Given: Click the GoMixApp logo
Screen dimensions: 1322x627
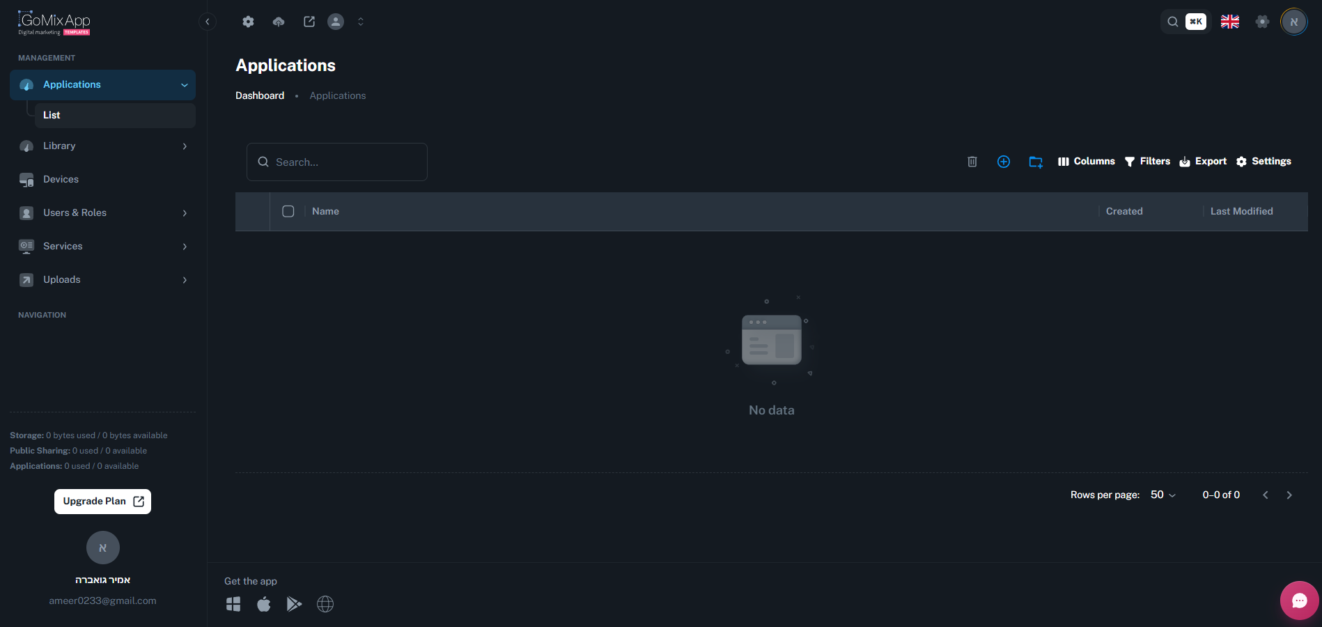Looking at the screenshot, I should coord(54,23).
